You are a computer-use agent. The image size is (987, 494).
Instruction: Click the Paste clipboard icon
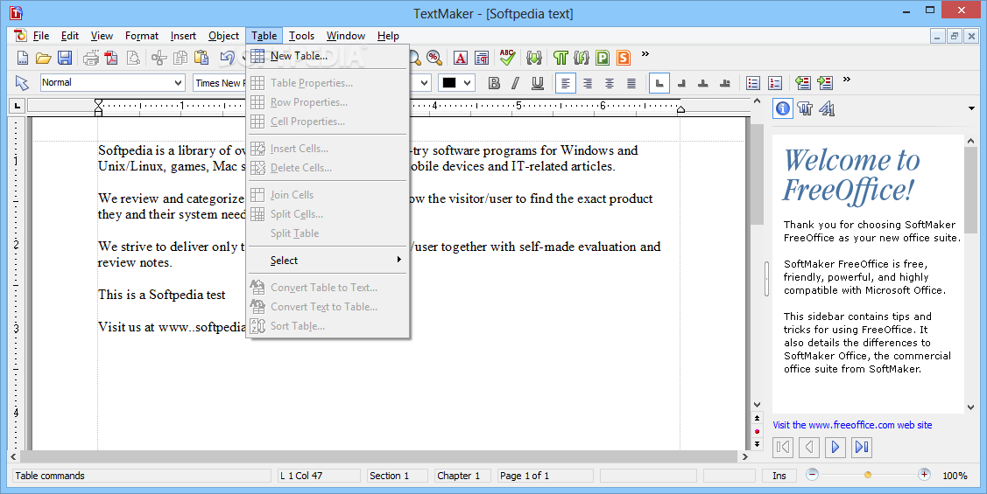pyautogui.click(x=201, y=59)
